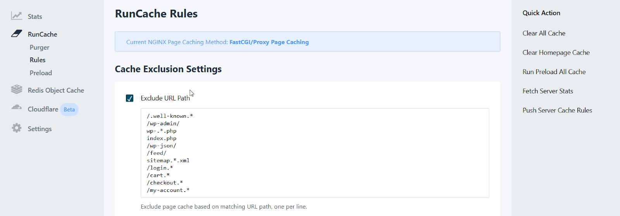Go to the Stats page
Image resolution: width=620 pixels, height=216 pixels.
tap(35, 17)
